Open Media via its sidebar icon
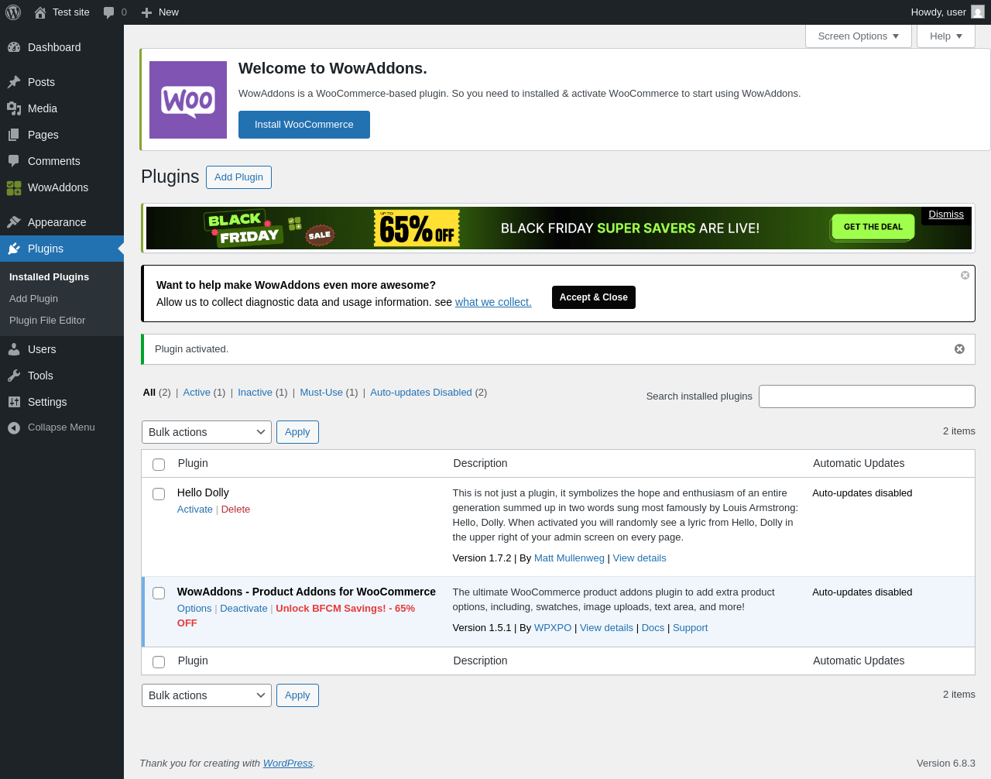The height and width of the screenshot is (779, 991). [x=14, y=108]
